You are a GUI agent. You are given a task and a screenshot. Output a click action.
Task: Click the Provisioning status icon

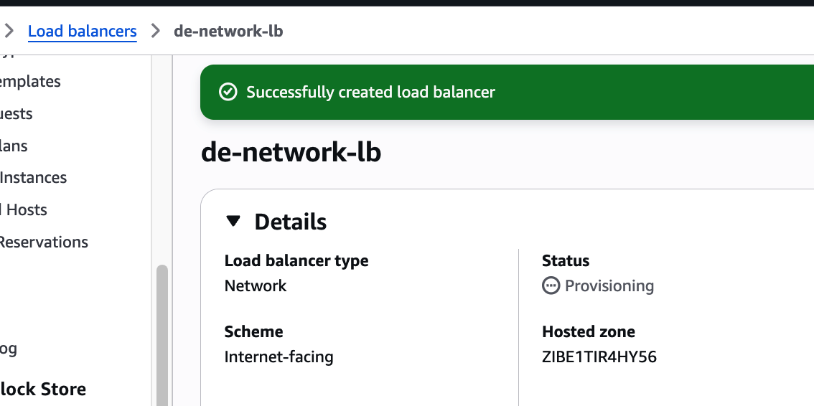click(x=551, y=285)
